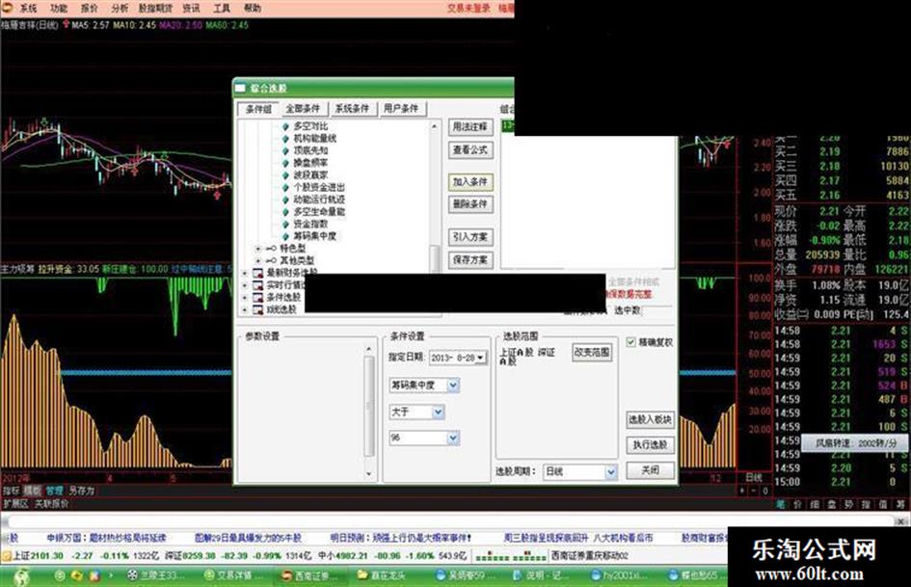The image size is (911, 587).
Task: Open the 选股周期 日线 dropdown
Action: (610, 472)
